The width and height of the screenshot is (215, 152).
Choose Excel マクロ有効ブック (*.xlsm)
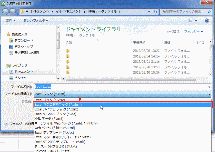click(x=122, y=105)
